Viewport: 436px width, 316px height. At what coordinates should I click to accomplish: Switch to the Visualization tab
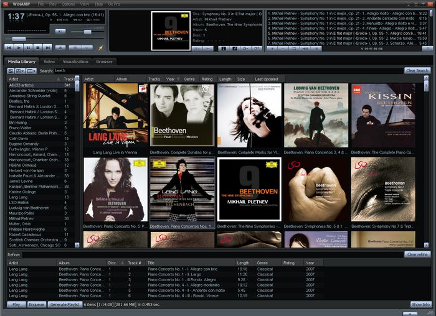coord(75,62)
